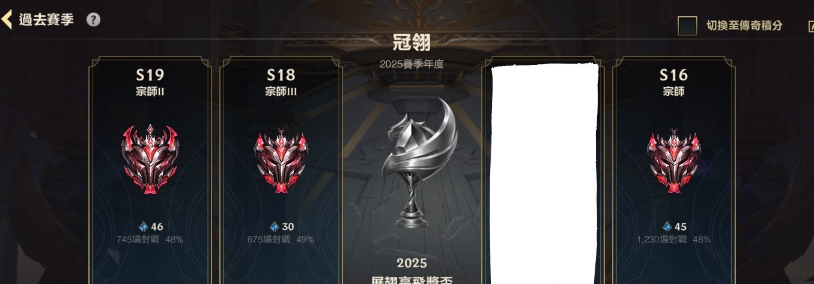Click the blue gem icon beside 30
Screen dimensions: 814x284
point(274,227)
